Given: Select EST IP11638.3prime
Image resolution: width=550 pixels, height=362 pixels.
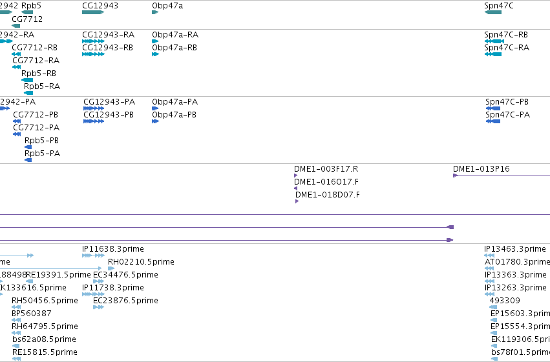Looking at the screenshot, I should coord(93,256).
